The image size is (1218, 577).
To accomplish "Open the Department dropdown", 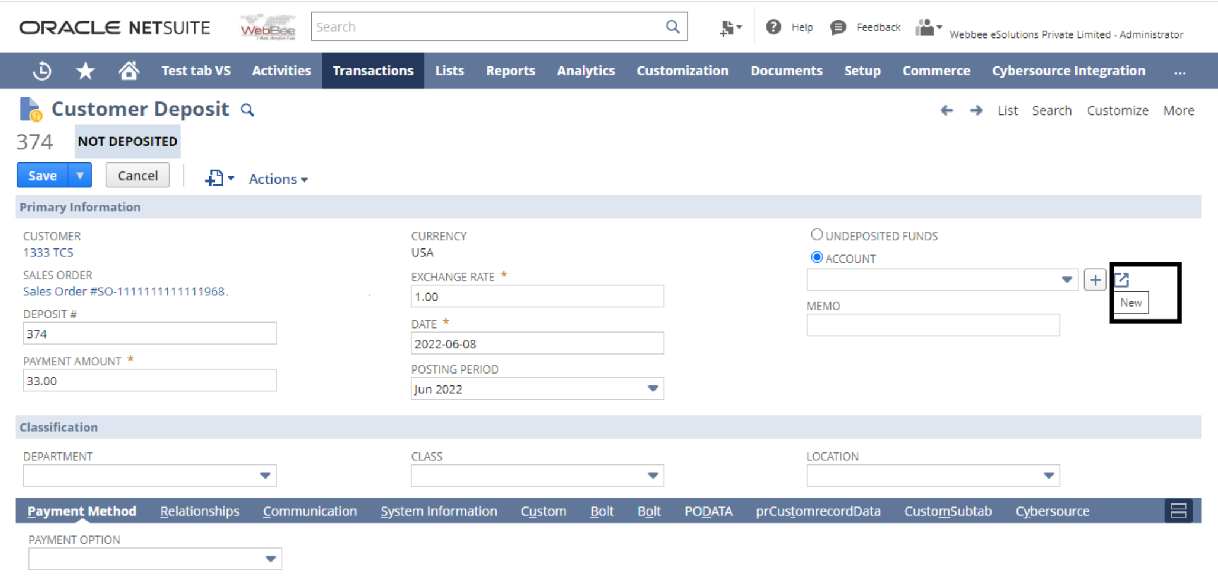I will pyautogui.click(x=265, y=476).
